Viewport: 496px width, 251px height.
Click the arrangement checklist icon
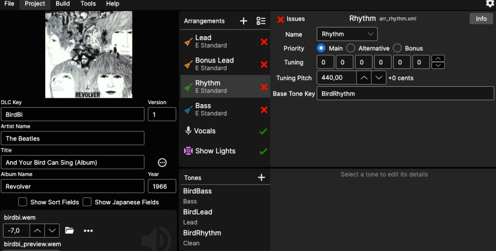click(x=261, y=21)
